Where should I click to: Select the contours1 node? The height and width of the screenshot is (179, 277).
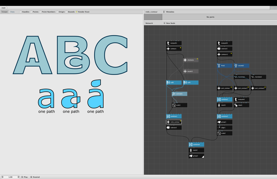pyautogui.click(x=225, y=54)
